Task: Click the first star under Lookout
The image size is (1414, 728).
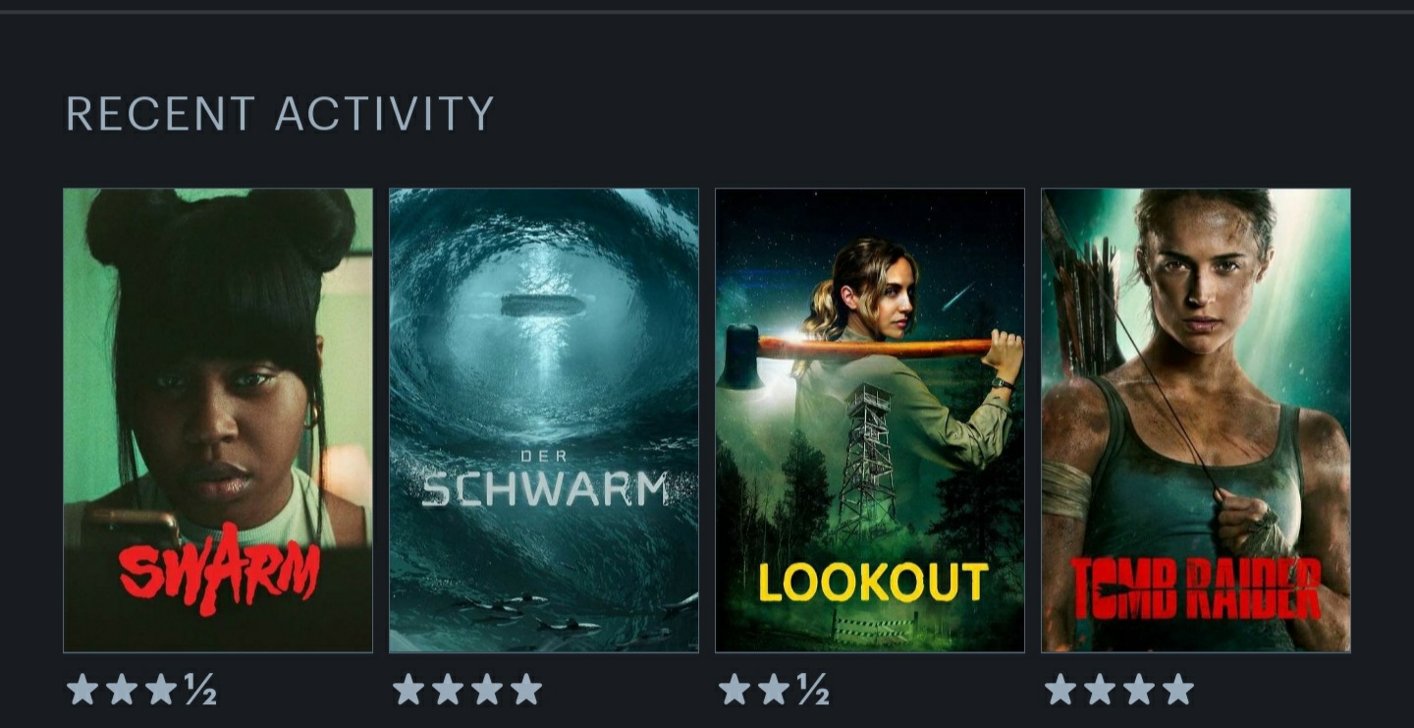Action: pos(734,690)
